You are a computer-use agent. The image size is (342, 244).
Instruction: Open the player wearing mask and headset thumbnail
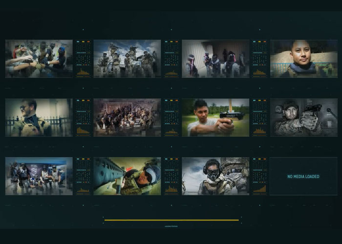[x=215, y=176]
